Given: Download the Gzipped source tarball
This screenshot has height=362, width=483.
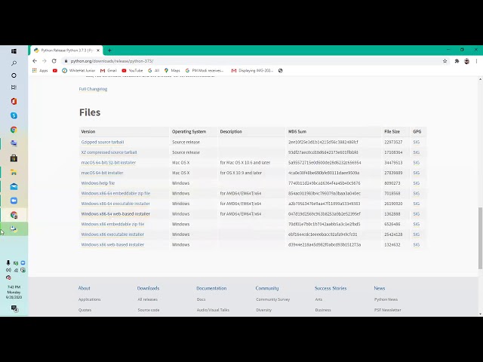Looking at the screenshot, I should tap(103, 142).
